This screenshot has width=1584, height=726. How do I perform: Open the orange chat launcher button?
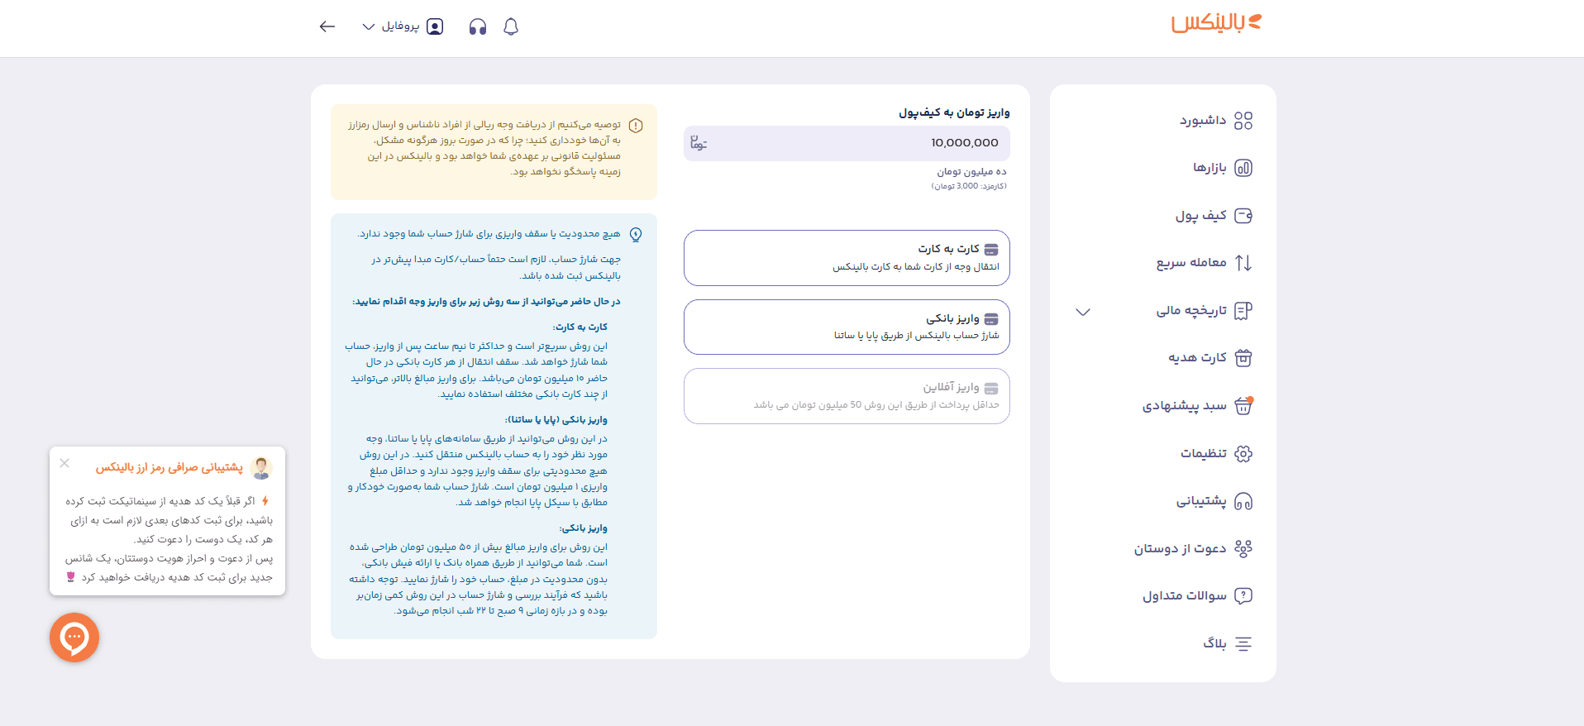click(74, 638)
